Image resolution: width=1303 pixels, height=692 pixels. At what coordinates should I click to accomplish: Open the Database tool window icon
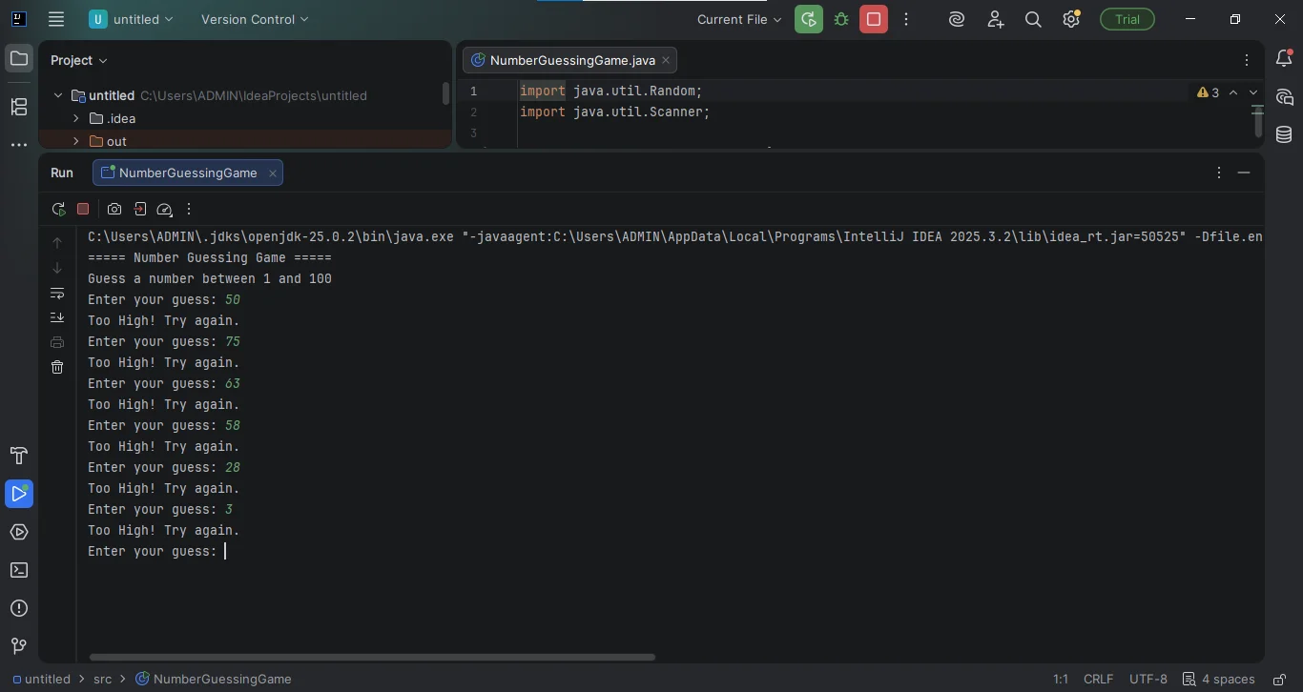[x=1284, y=135]
